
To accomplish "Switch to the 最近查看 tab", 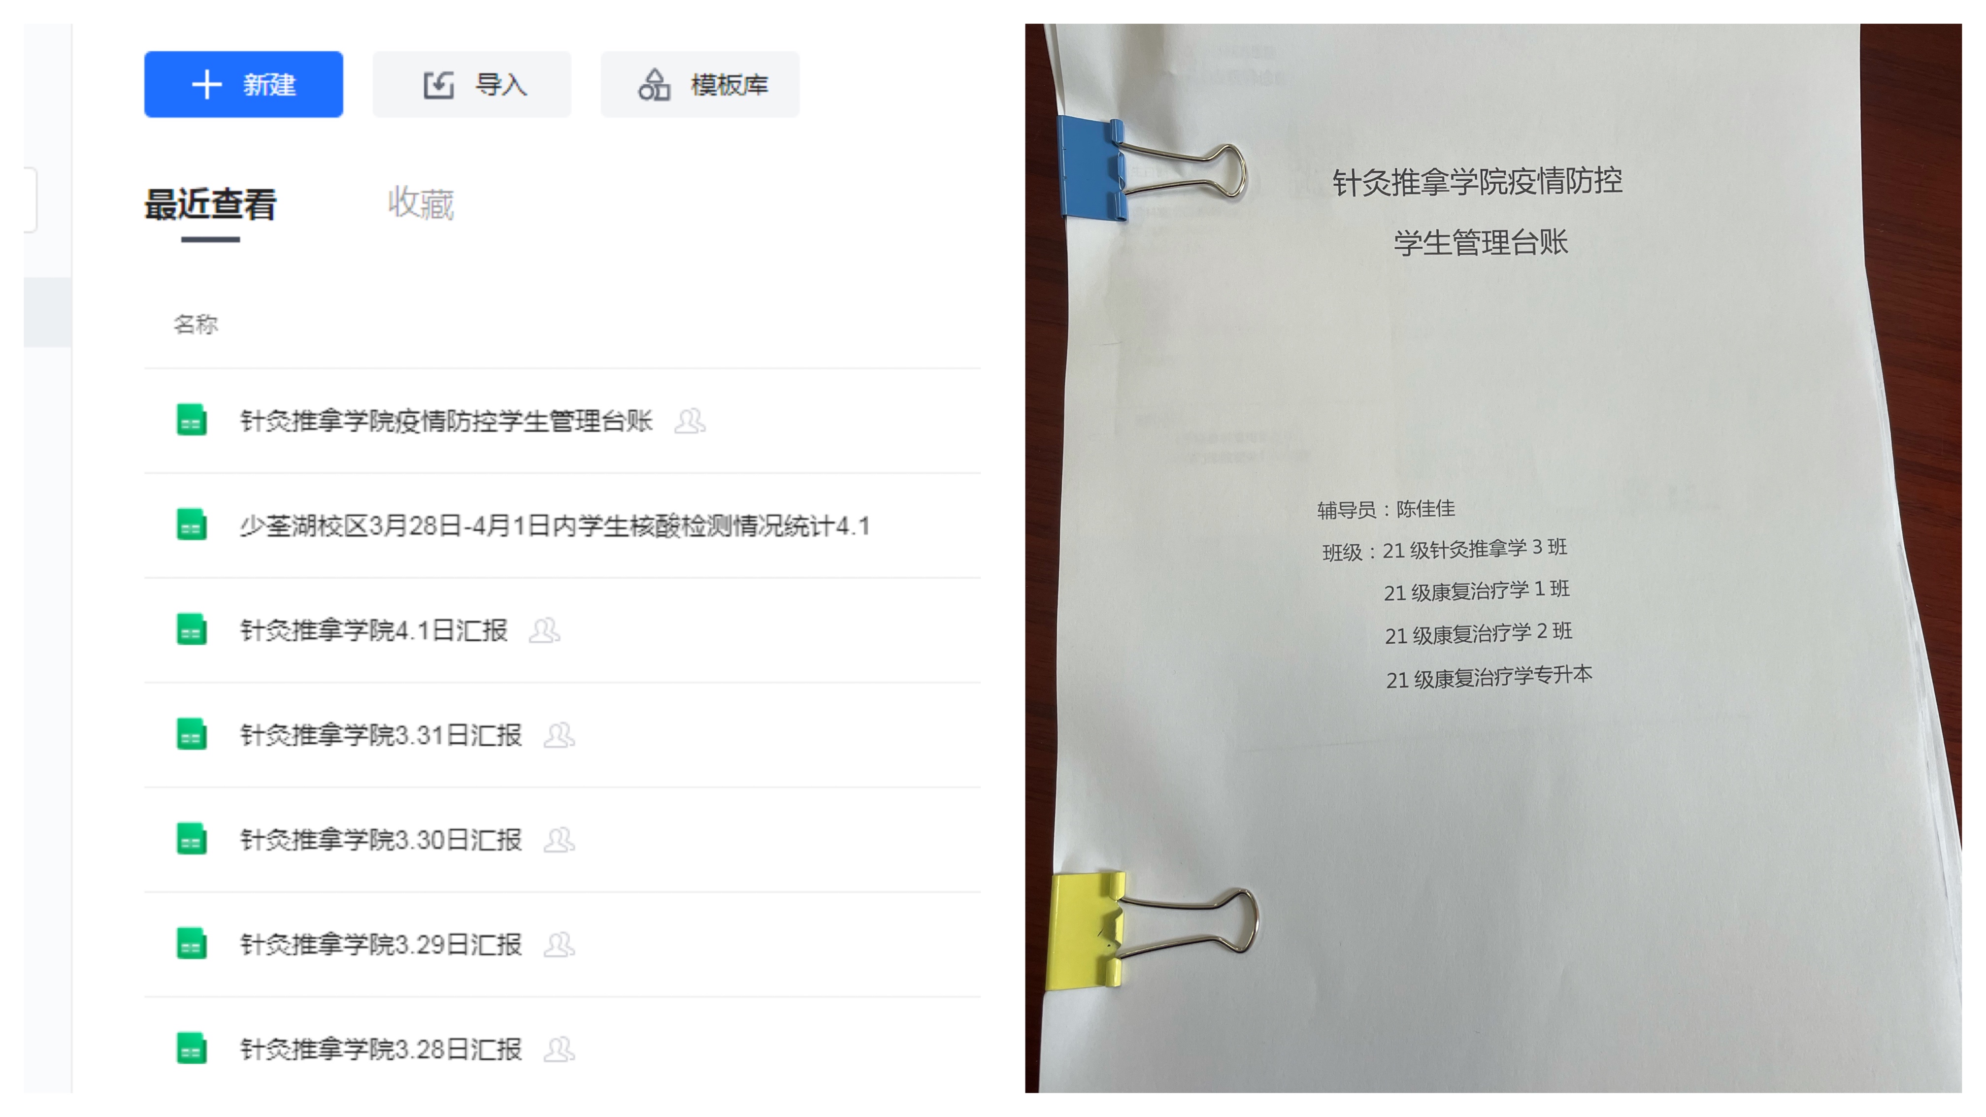I will click(210, 205).
